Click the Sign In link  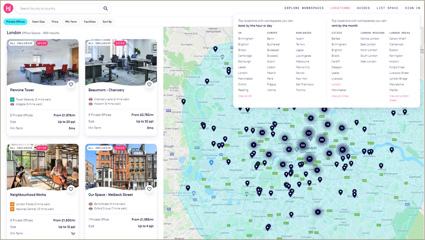(412, 8)
